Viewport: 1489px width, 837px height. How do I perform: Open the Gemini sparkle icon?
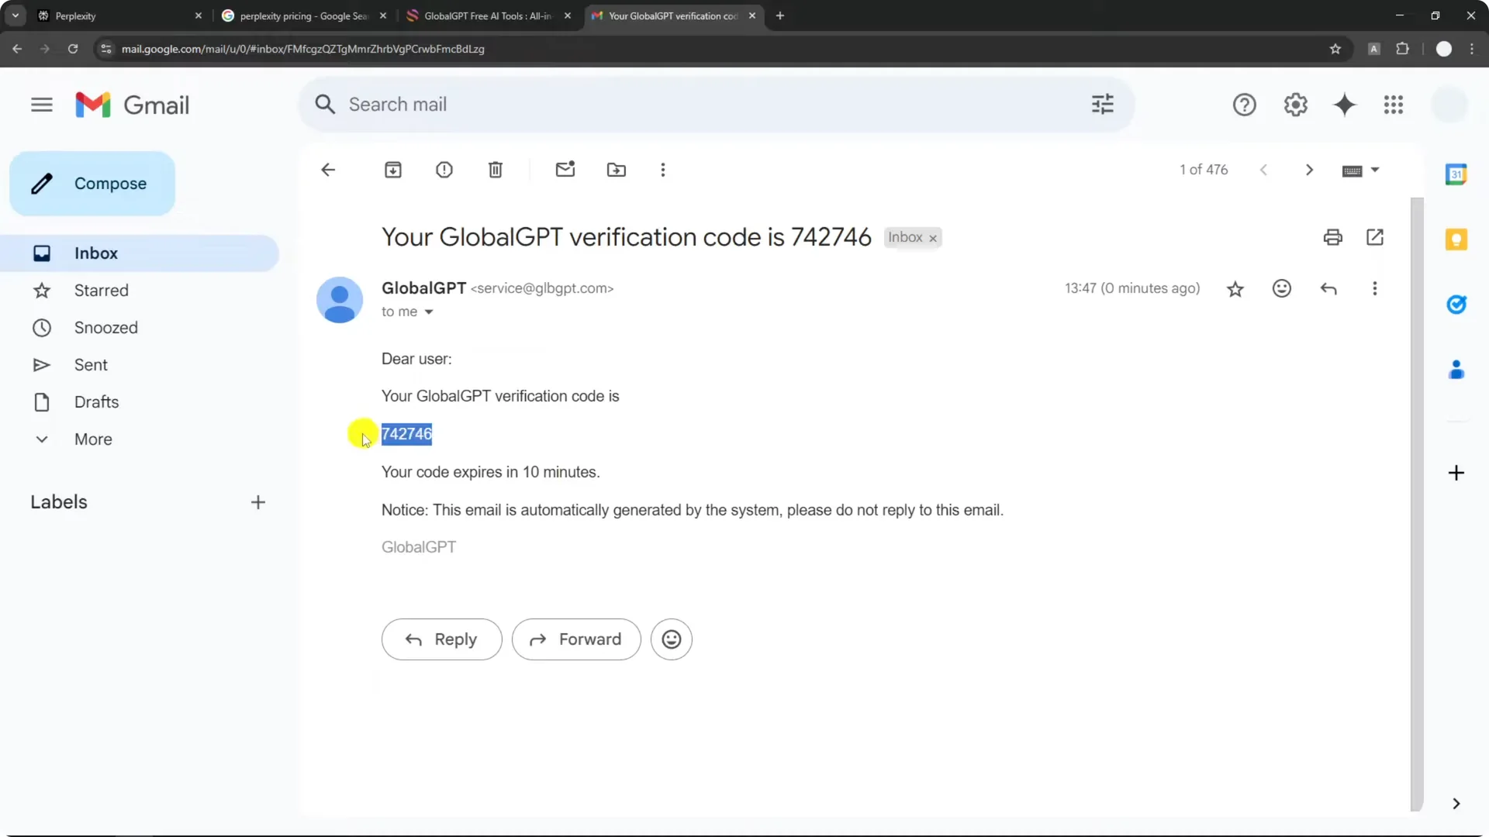point(1346,105)
